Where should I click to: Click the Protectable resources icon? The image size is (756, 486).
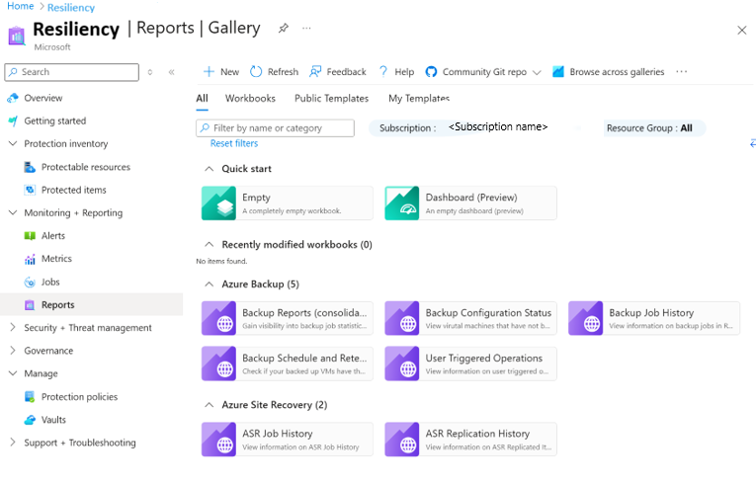tap(30, 167)
